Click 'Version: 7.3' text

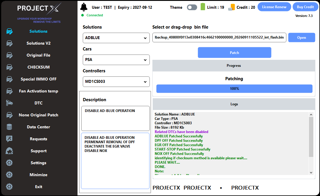coord(304,16)
